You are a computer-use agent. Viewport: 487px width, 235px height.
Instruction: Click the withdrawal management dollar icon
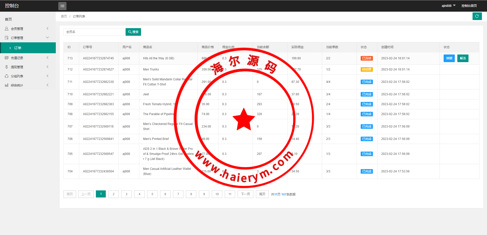[x=7, y=67]
